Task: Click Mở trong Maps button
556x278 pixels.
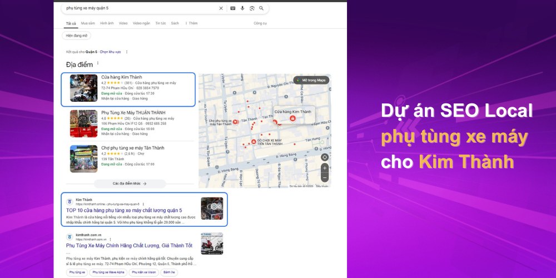Action: pyautogui.click(x=311, y=80)
